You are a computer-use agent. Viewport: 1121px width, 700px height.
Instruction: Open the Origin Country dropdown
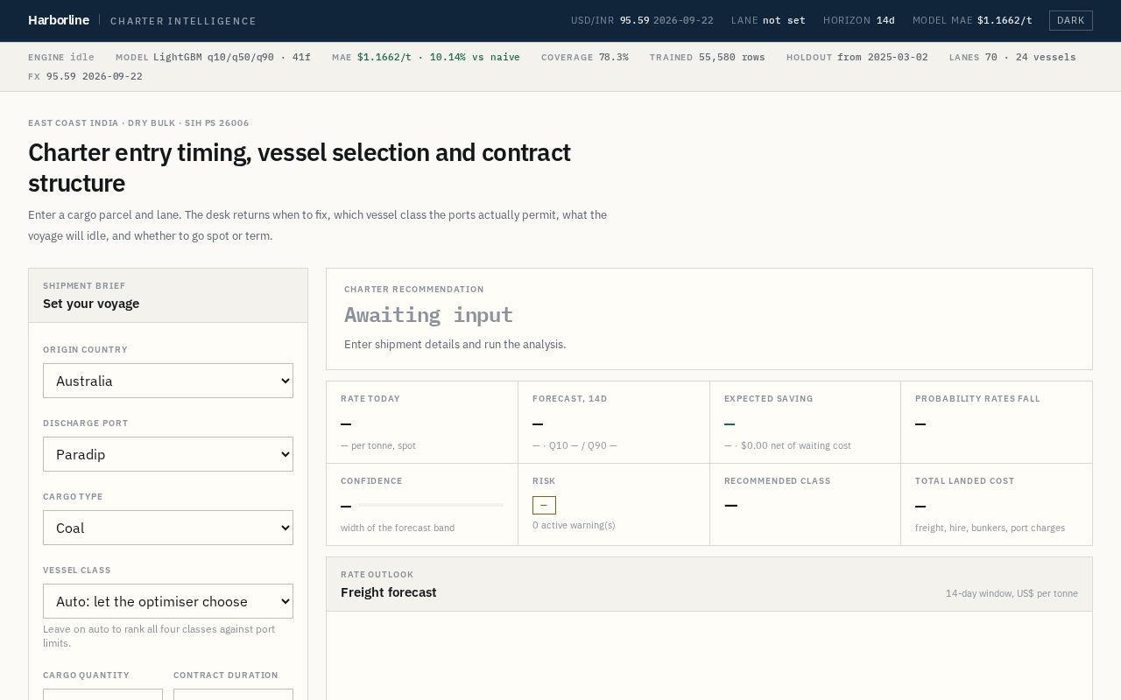[x=168, y=381]
